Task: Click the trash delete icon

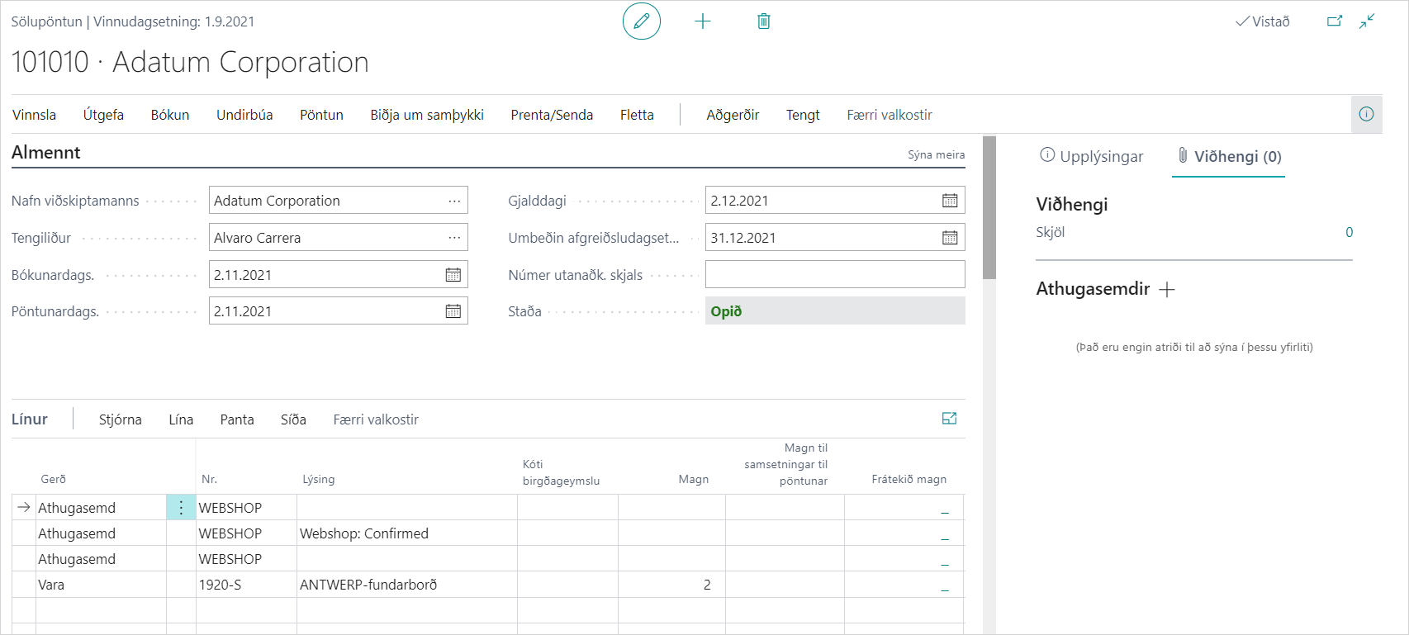Action: [764, 21]
